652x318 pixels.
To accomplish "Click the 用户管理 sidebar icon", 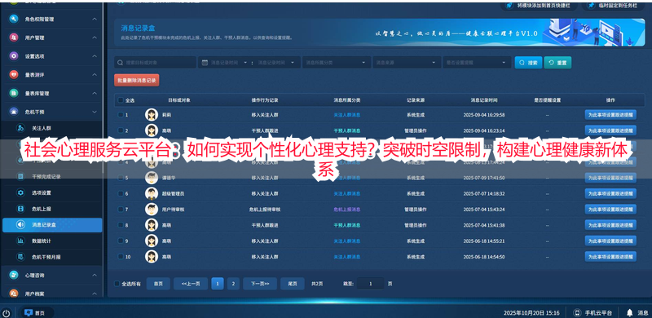I will click(14, 38).
